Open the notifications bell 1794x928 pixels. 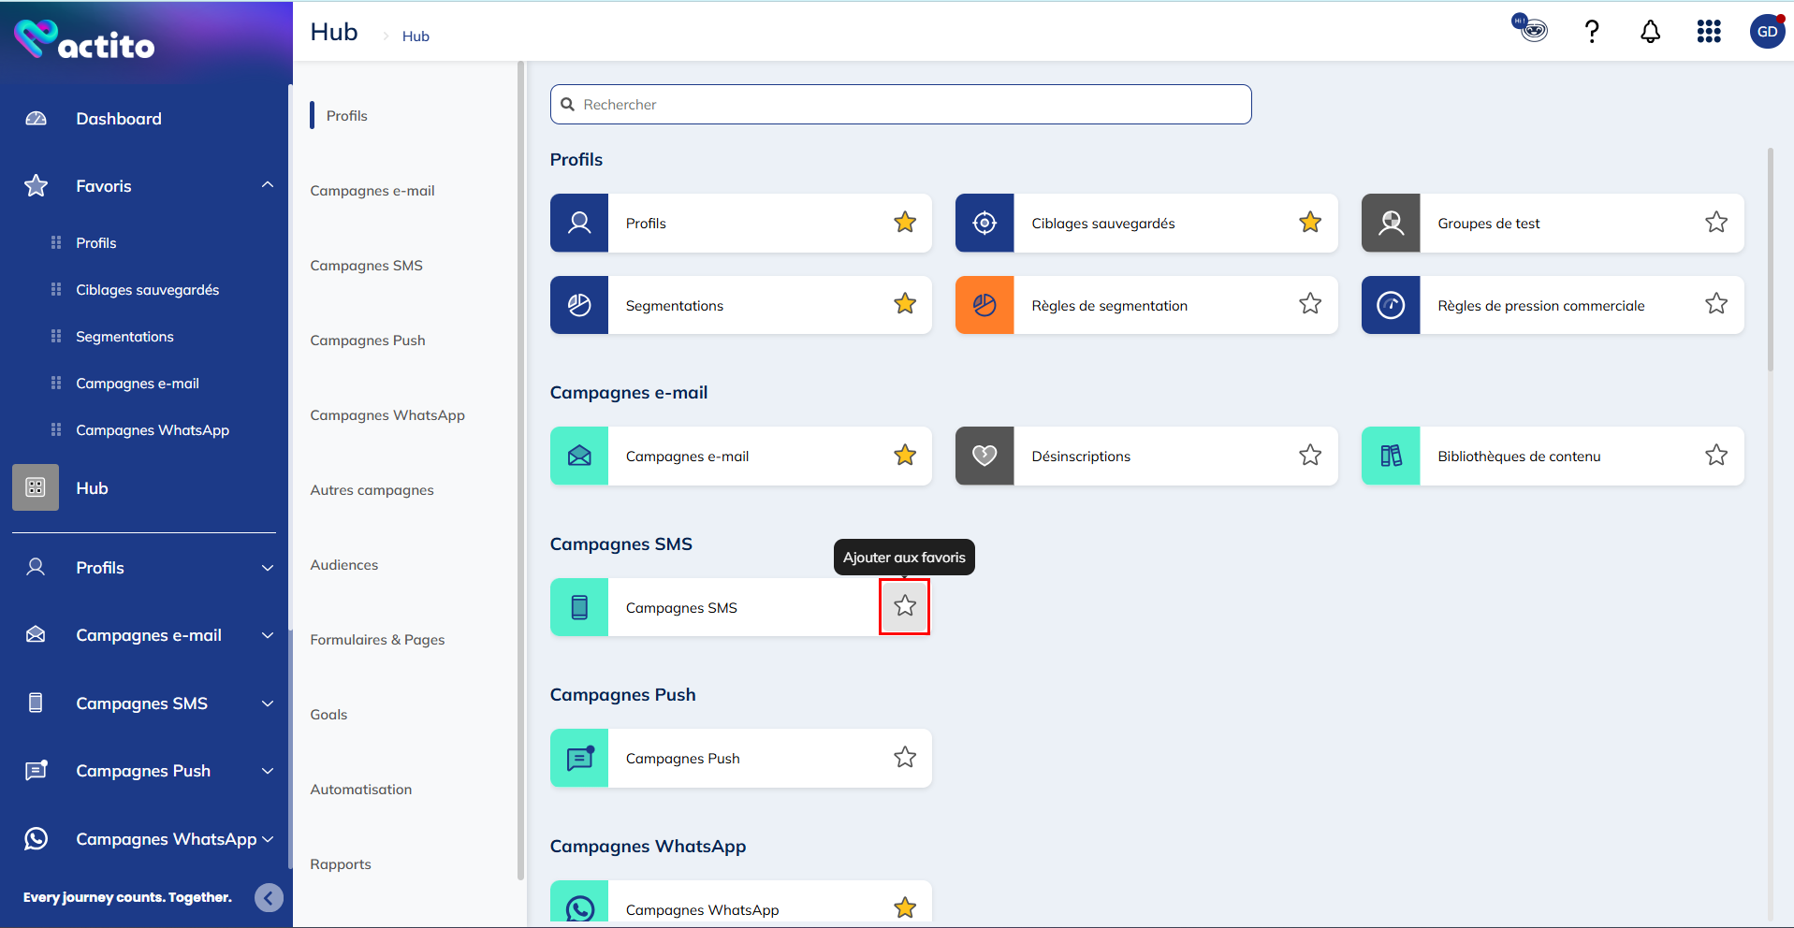click(x=1650, y=32)
